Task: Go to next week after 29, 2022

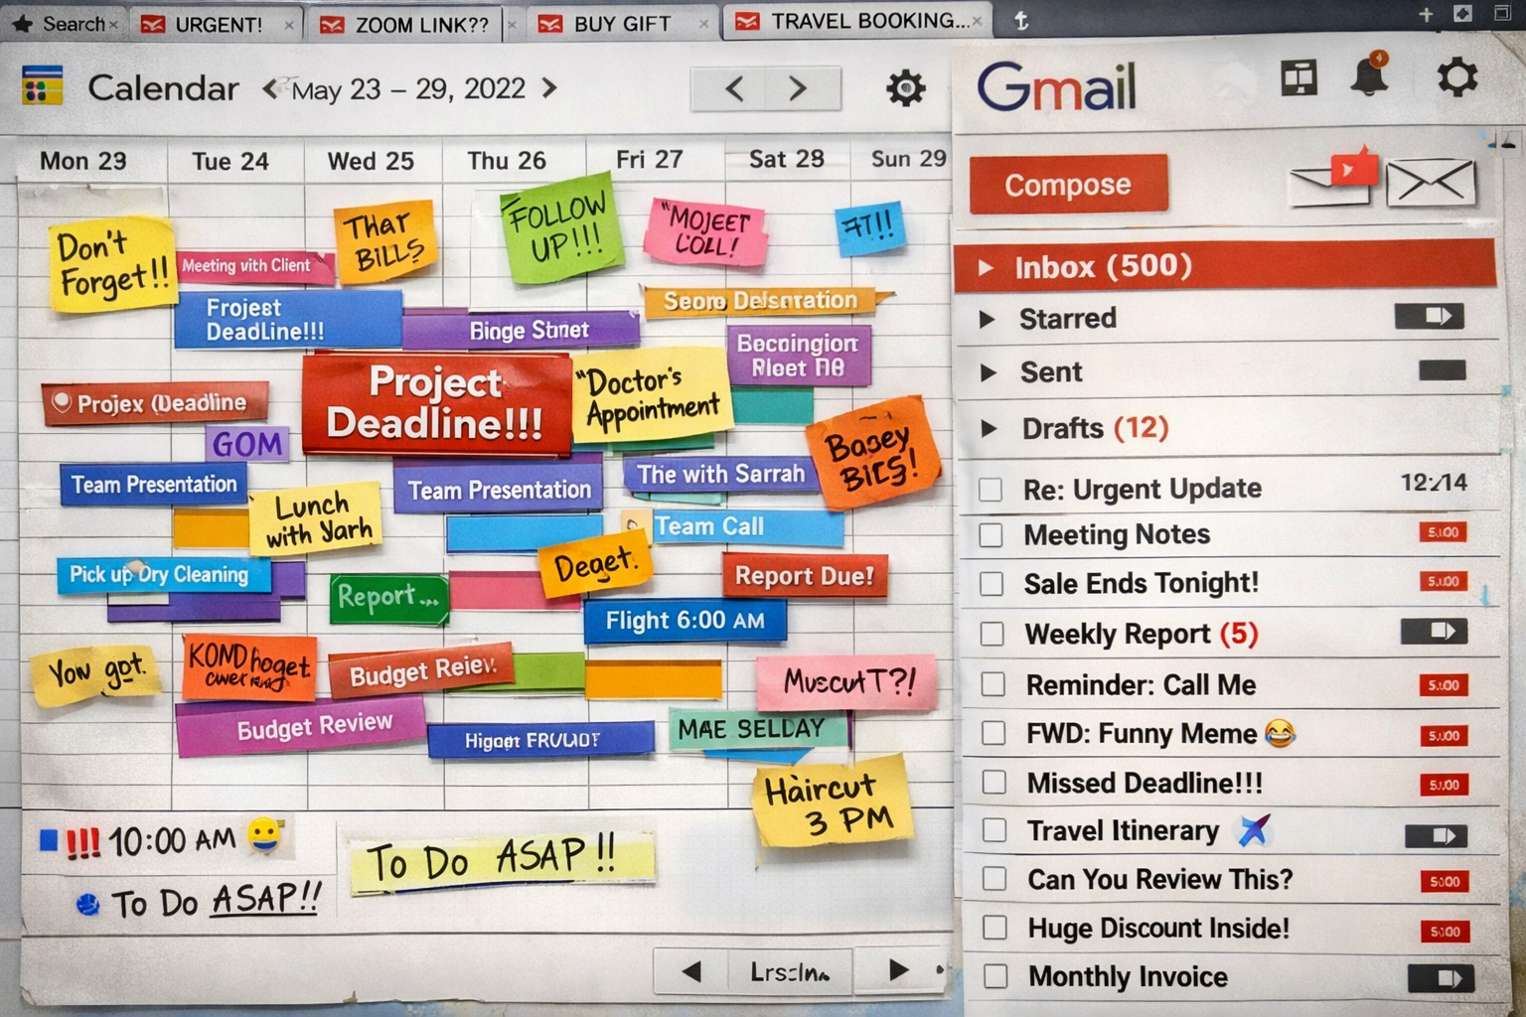Action: pos(548,87)
